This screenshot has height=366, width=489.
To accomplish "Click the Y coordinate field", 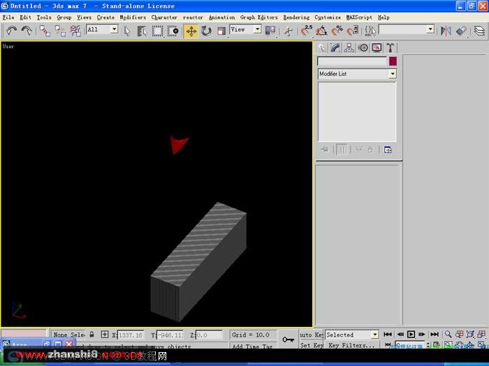I will [170, 335].
